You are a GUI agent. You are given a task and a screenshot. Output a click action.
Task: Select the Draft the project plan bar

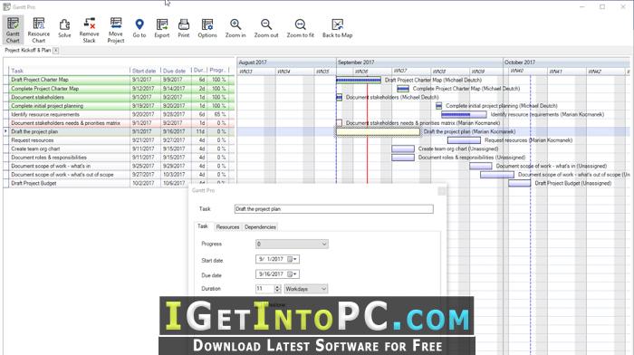point(378,131)
